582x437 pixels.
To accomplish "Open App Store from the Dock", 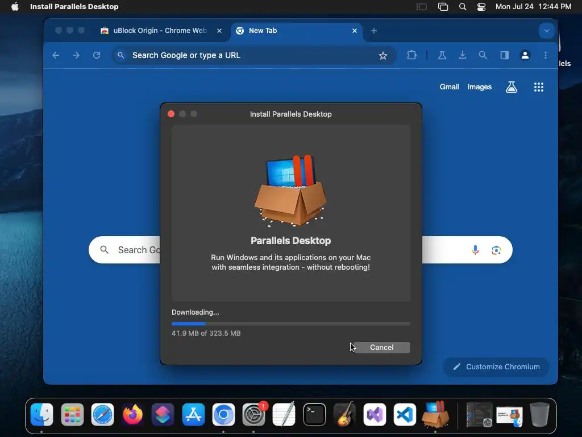I will (193, 414).
